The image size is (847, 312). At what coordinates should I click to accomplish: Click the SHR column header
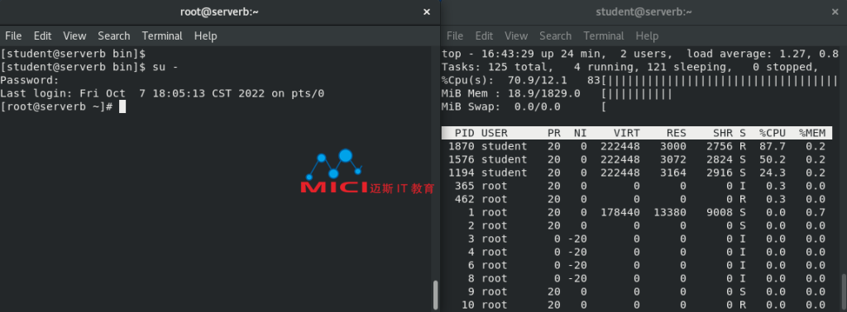pyautogui.click(x=723, y=133)
